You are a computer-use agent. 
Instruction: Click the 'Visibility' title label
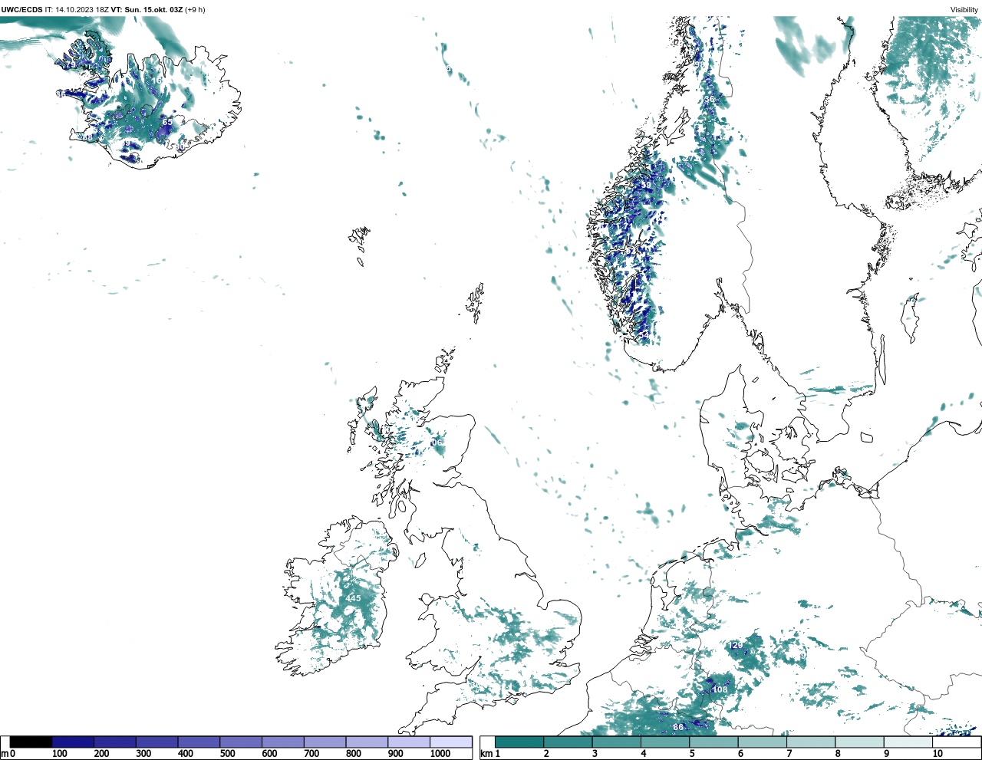tap(964, 10)
